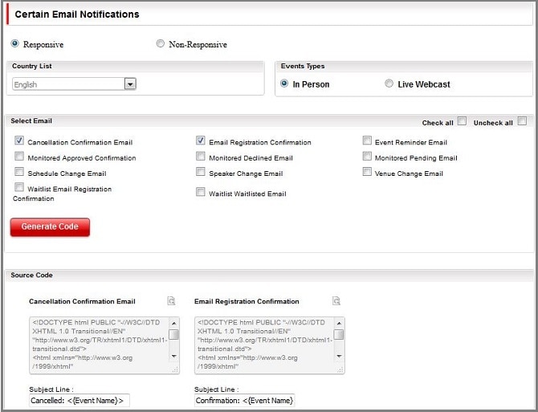Enable Event Reminder Email checkbox
The image size is (538, 412).
(367, 141)
